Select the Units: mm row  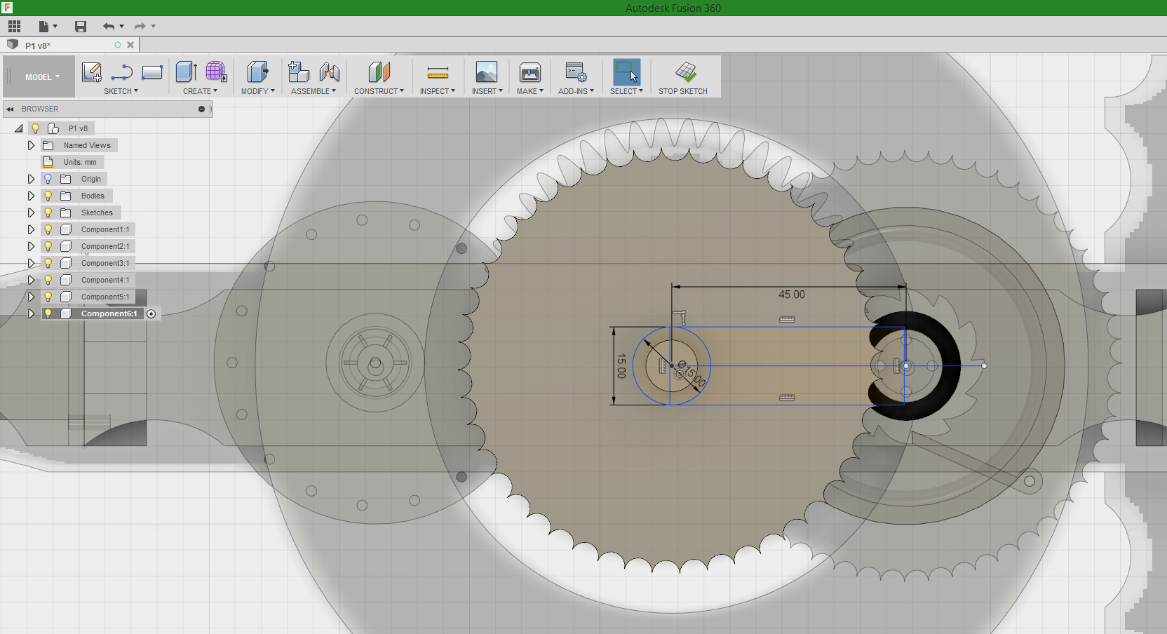[73, 162]
